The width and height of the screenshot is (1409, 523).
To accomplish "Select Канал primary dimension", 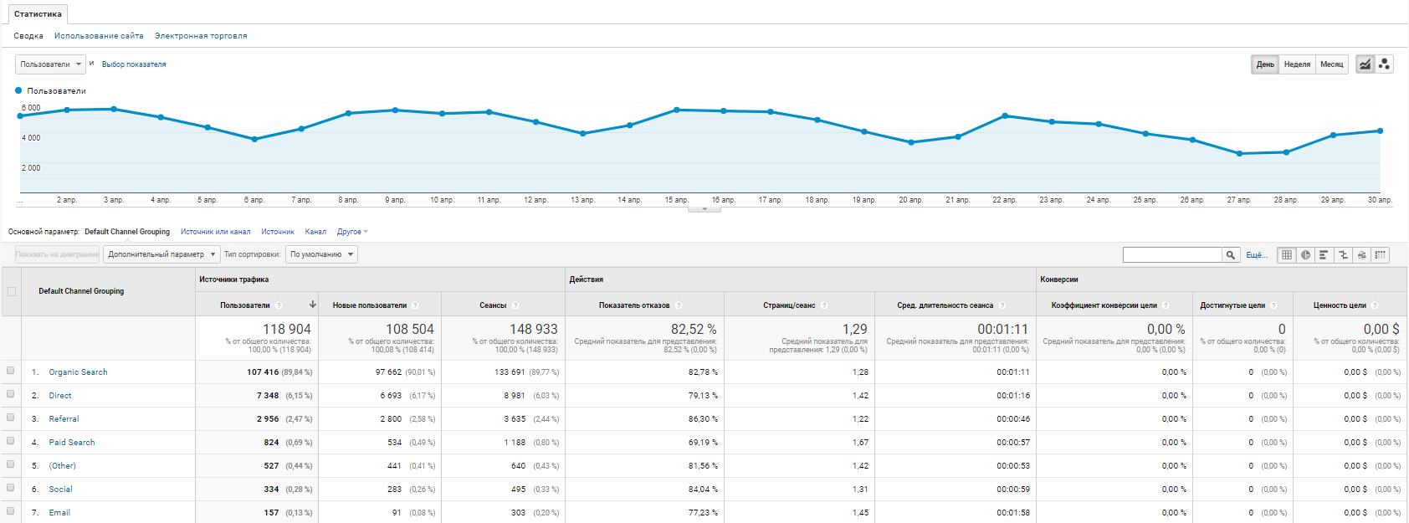I will [x=315, y=232].
